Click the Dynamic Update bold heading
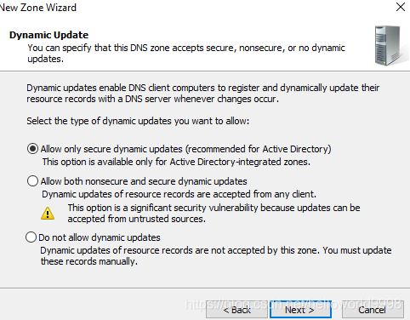The image size is (410, 320). [x=48, y=35]
